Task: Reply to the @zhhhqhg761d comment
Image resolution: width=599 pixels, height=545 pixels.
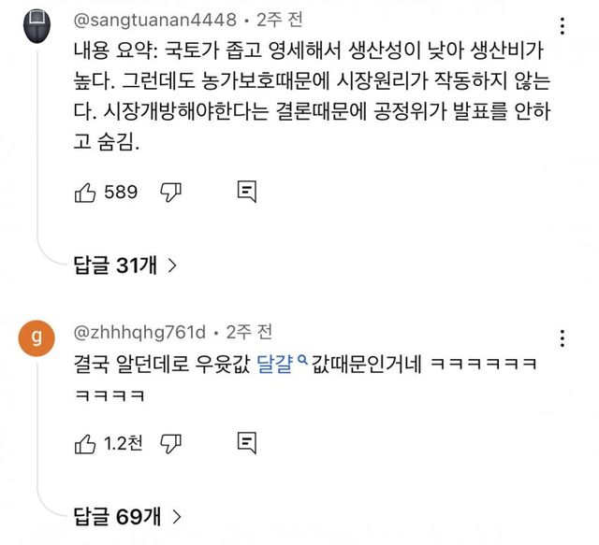Action: pos(247,442)
